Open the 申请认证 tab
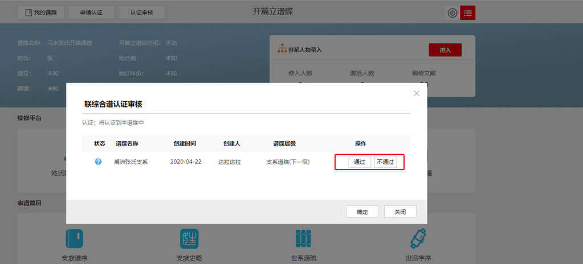583x264 pixels. pos(91,13)
